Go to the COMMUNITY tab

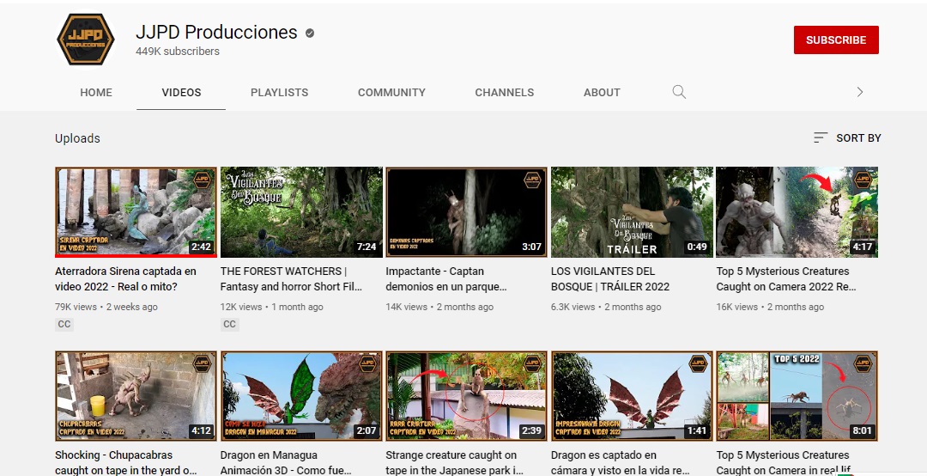click(x=391, y=92)
